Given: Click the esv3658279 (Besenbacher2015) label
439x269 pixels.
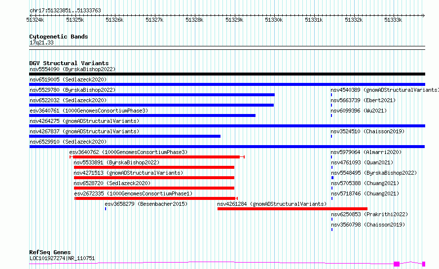Looking at the screenshot, I should point(146,204).
